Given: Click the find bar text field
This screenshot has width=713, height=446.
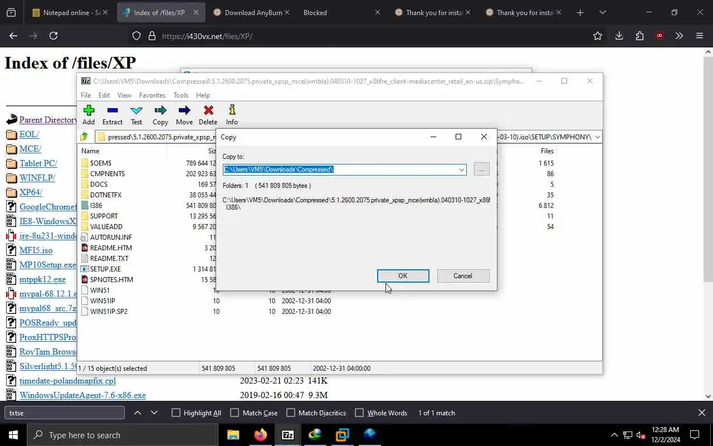Looking at the screenshot, I should 65,413.
